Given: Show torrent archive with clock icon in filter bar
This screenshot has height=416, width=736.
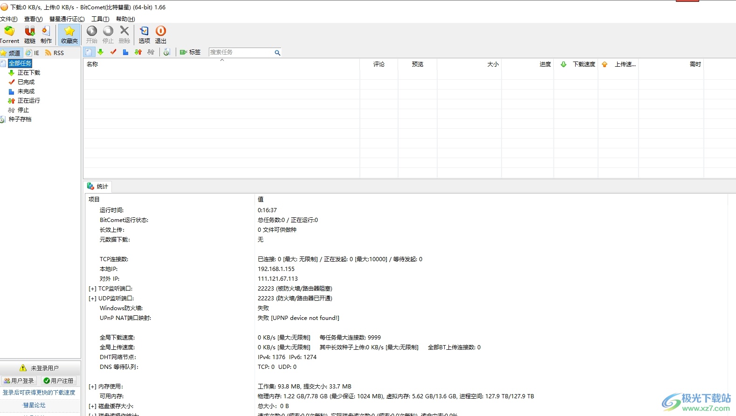Looking at the screenshot, I should tap(166, 52).
